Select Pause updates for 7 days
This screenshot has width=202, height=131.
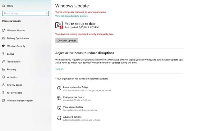coord(76,87)
